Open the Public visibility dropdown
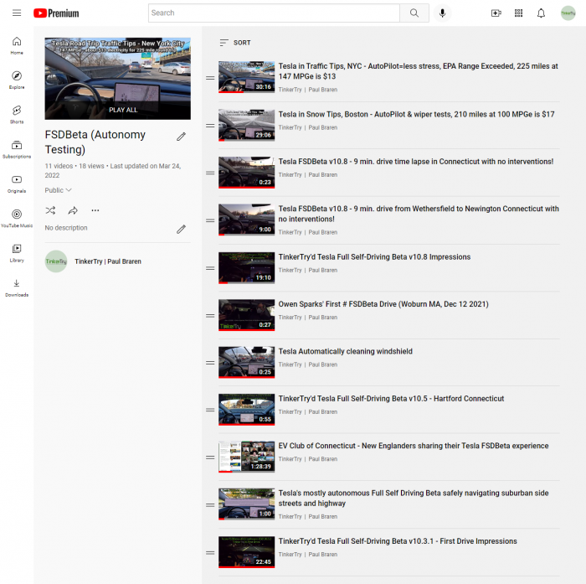This screenshot has width=586, height=584. tap(58, 190)
